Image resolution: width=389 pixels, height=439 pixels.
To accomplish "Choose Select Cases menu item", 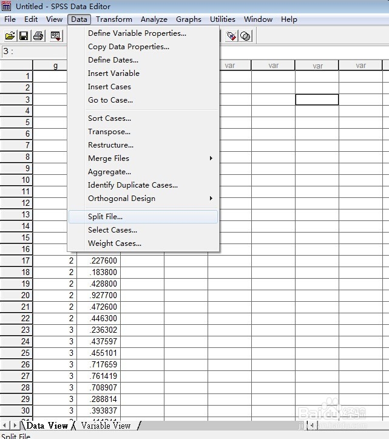I will [x=143, y=230].
